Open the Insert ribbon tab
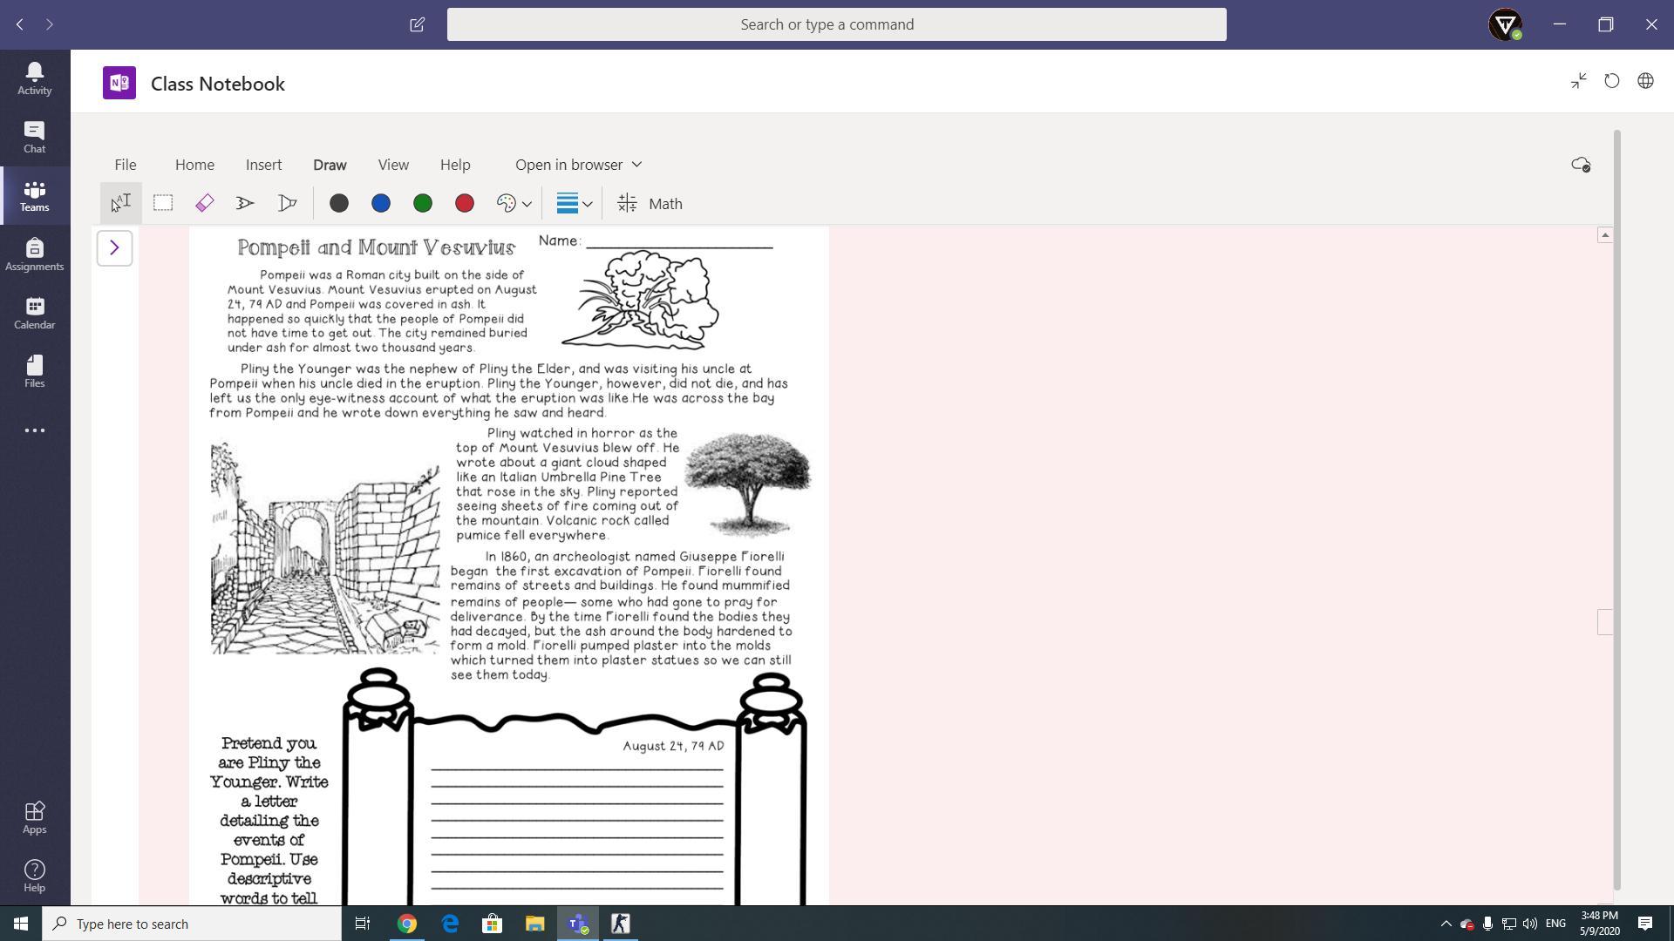1674x941 pixels. [263, 165]
